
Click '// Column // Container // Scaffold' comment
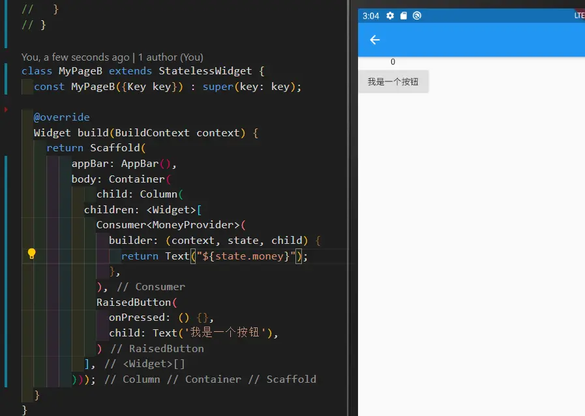(x=211, y=379)
